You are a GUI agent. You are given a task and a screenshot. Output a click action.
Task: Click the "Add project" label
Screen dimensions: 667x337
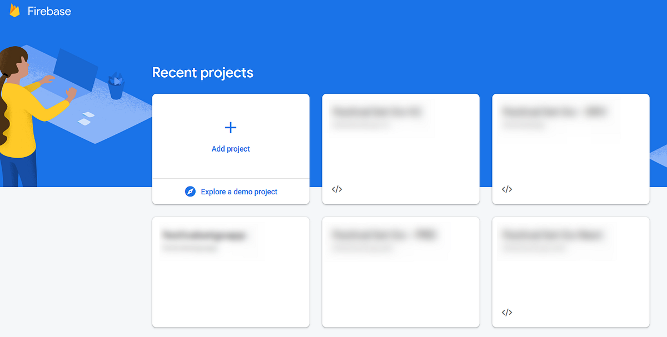pos(230,148)
